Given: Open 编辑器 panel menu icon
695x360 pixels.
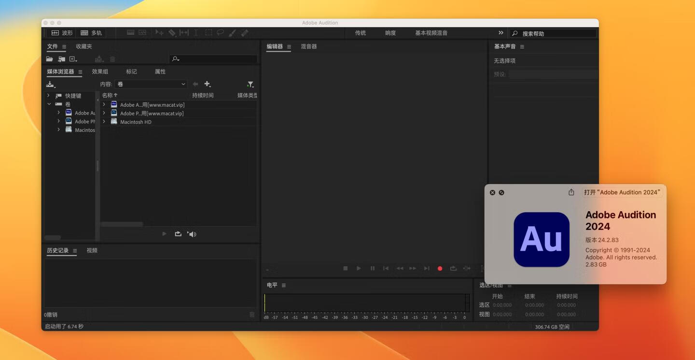Looking at the screenshot, I should [x=289, y=47].
